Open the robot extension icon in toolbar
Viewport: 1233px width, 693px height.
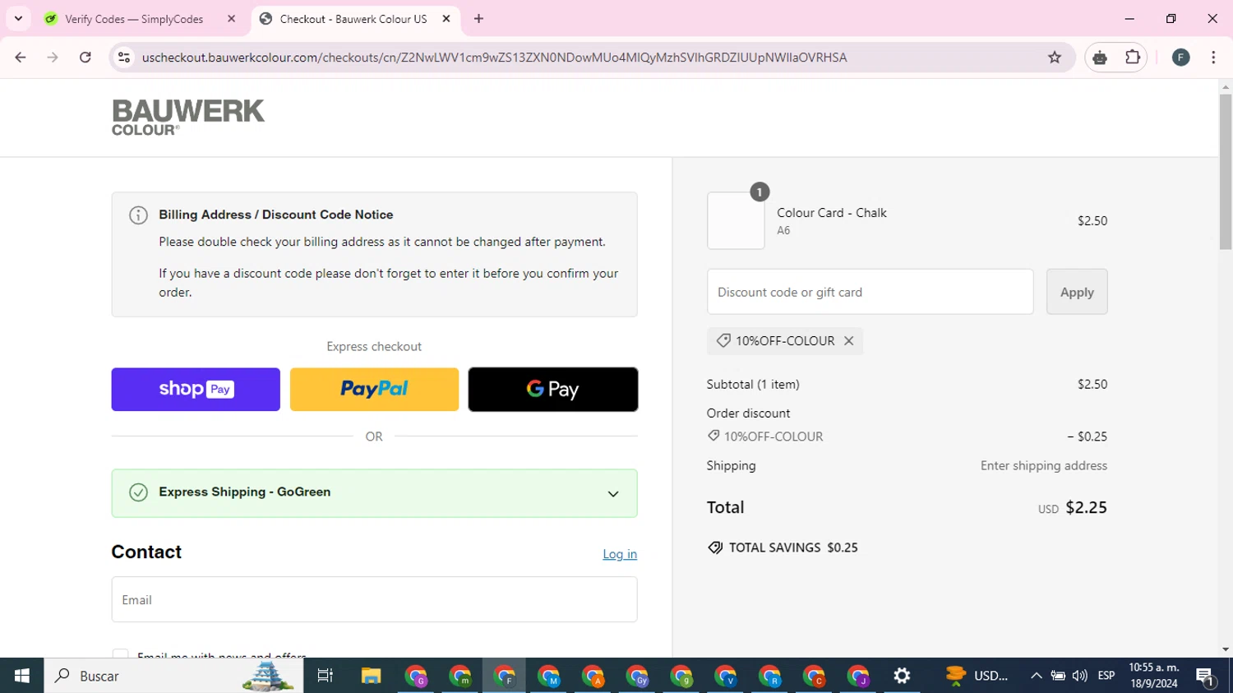point(1100,58)
